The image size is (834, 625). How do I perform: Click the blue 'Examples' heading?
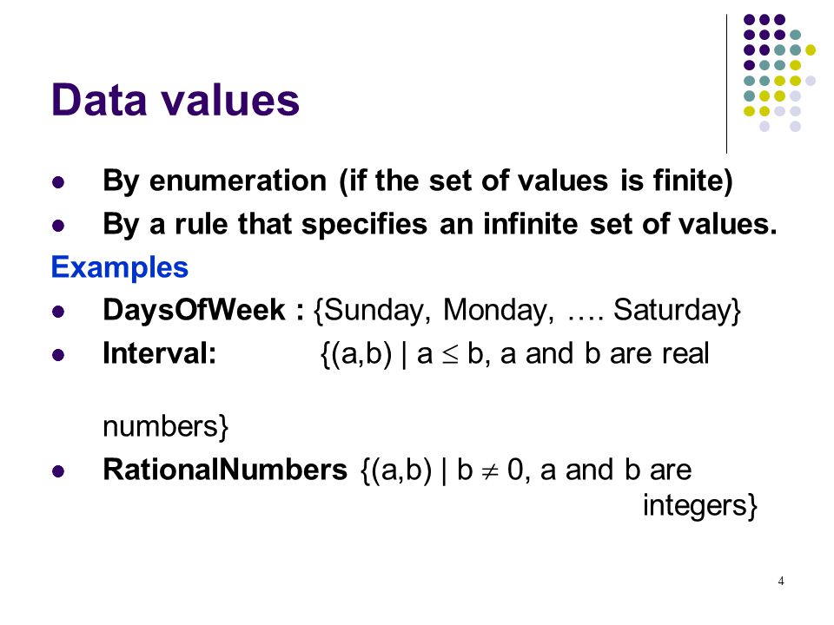pyautogui.click(x=120, y=267)
